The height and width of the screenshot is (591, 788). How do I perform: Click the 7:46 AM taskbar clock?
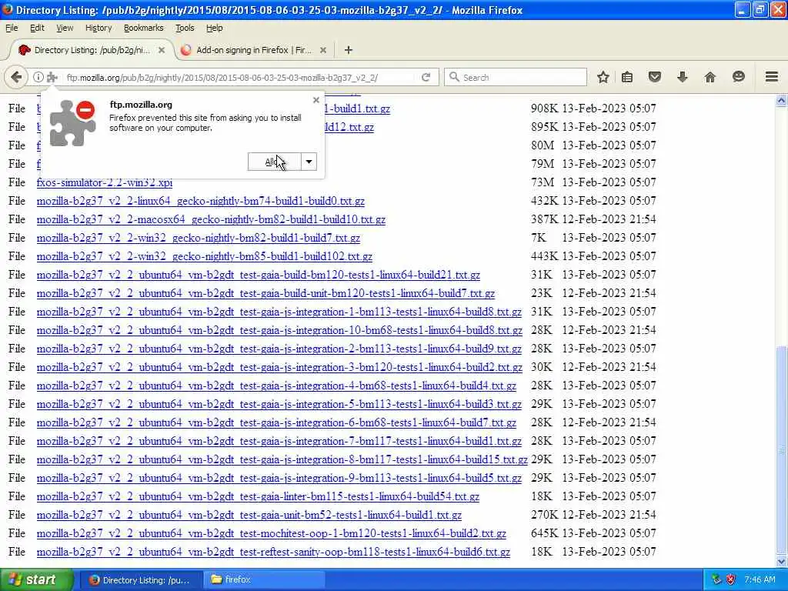coord(760,580)
